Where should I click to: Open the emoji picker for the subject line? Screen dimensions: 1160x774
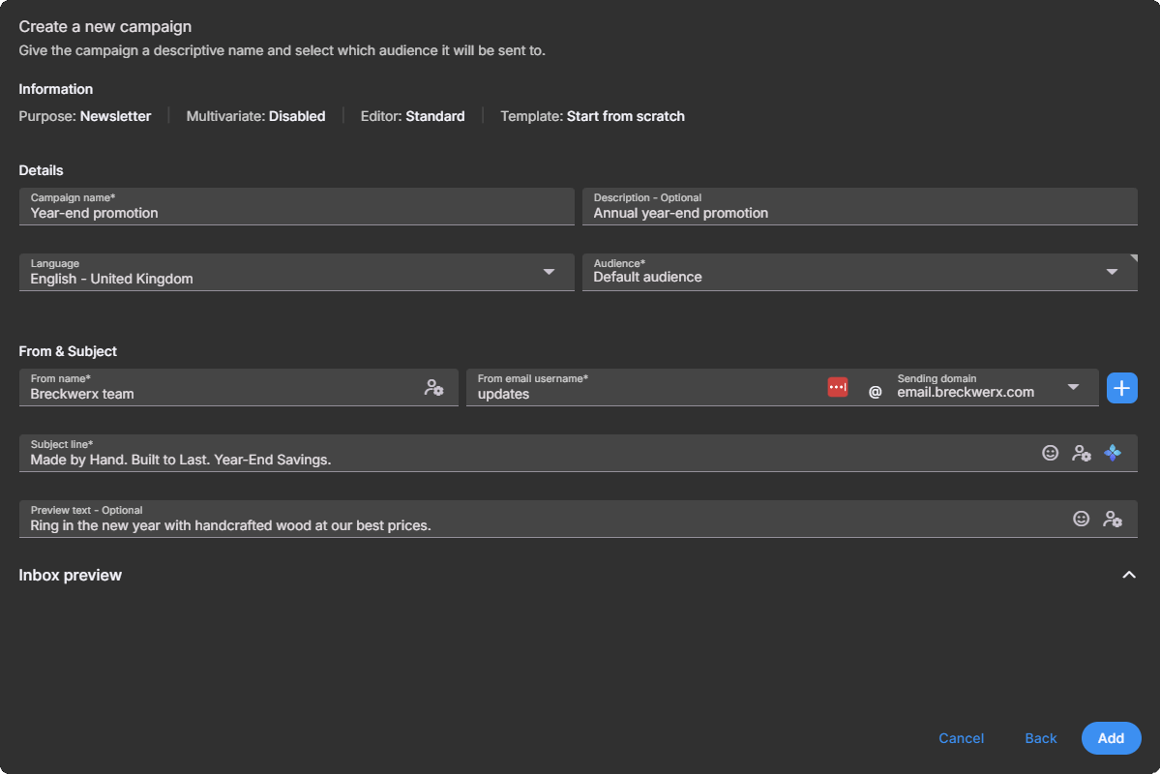click(x=1051, y=452)
